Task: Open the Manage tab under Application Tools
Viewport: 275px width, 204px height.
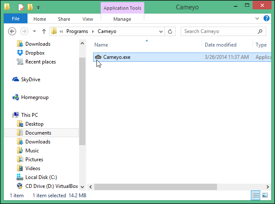Action: pyautogui.click(x=122, y=19)
